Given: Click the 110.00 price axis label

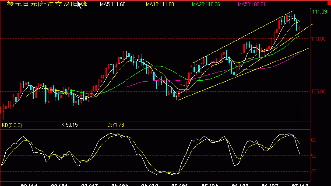Looking at the screenshot, I should tap(318, 39).
